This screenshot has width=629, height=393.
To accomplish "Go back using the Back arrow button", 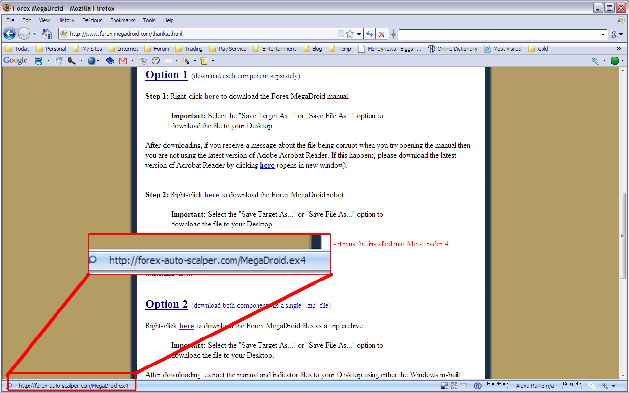I will tap(9, 34).
